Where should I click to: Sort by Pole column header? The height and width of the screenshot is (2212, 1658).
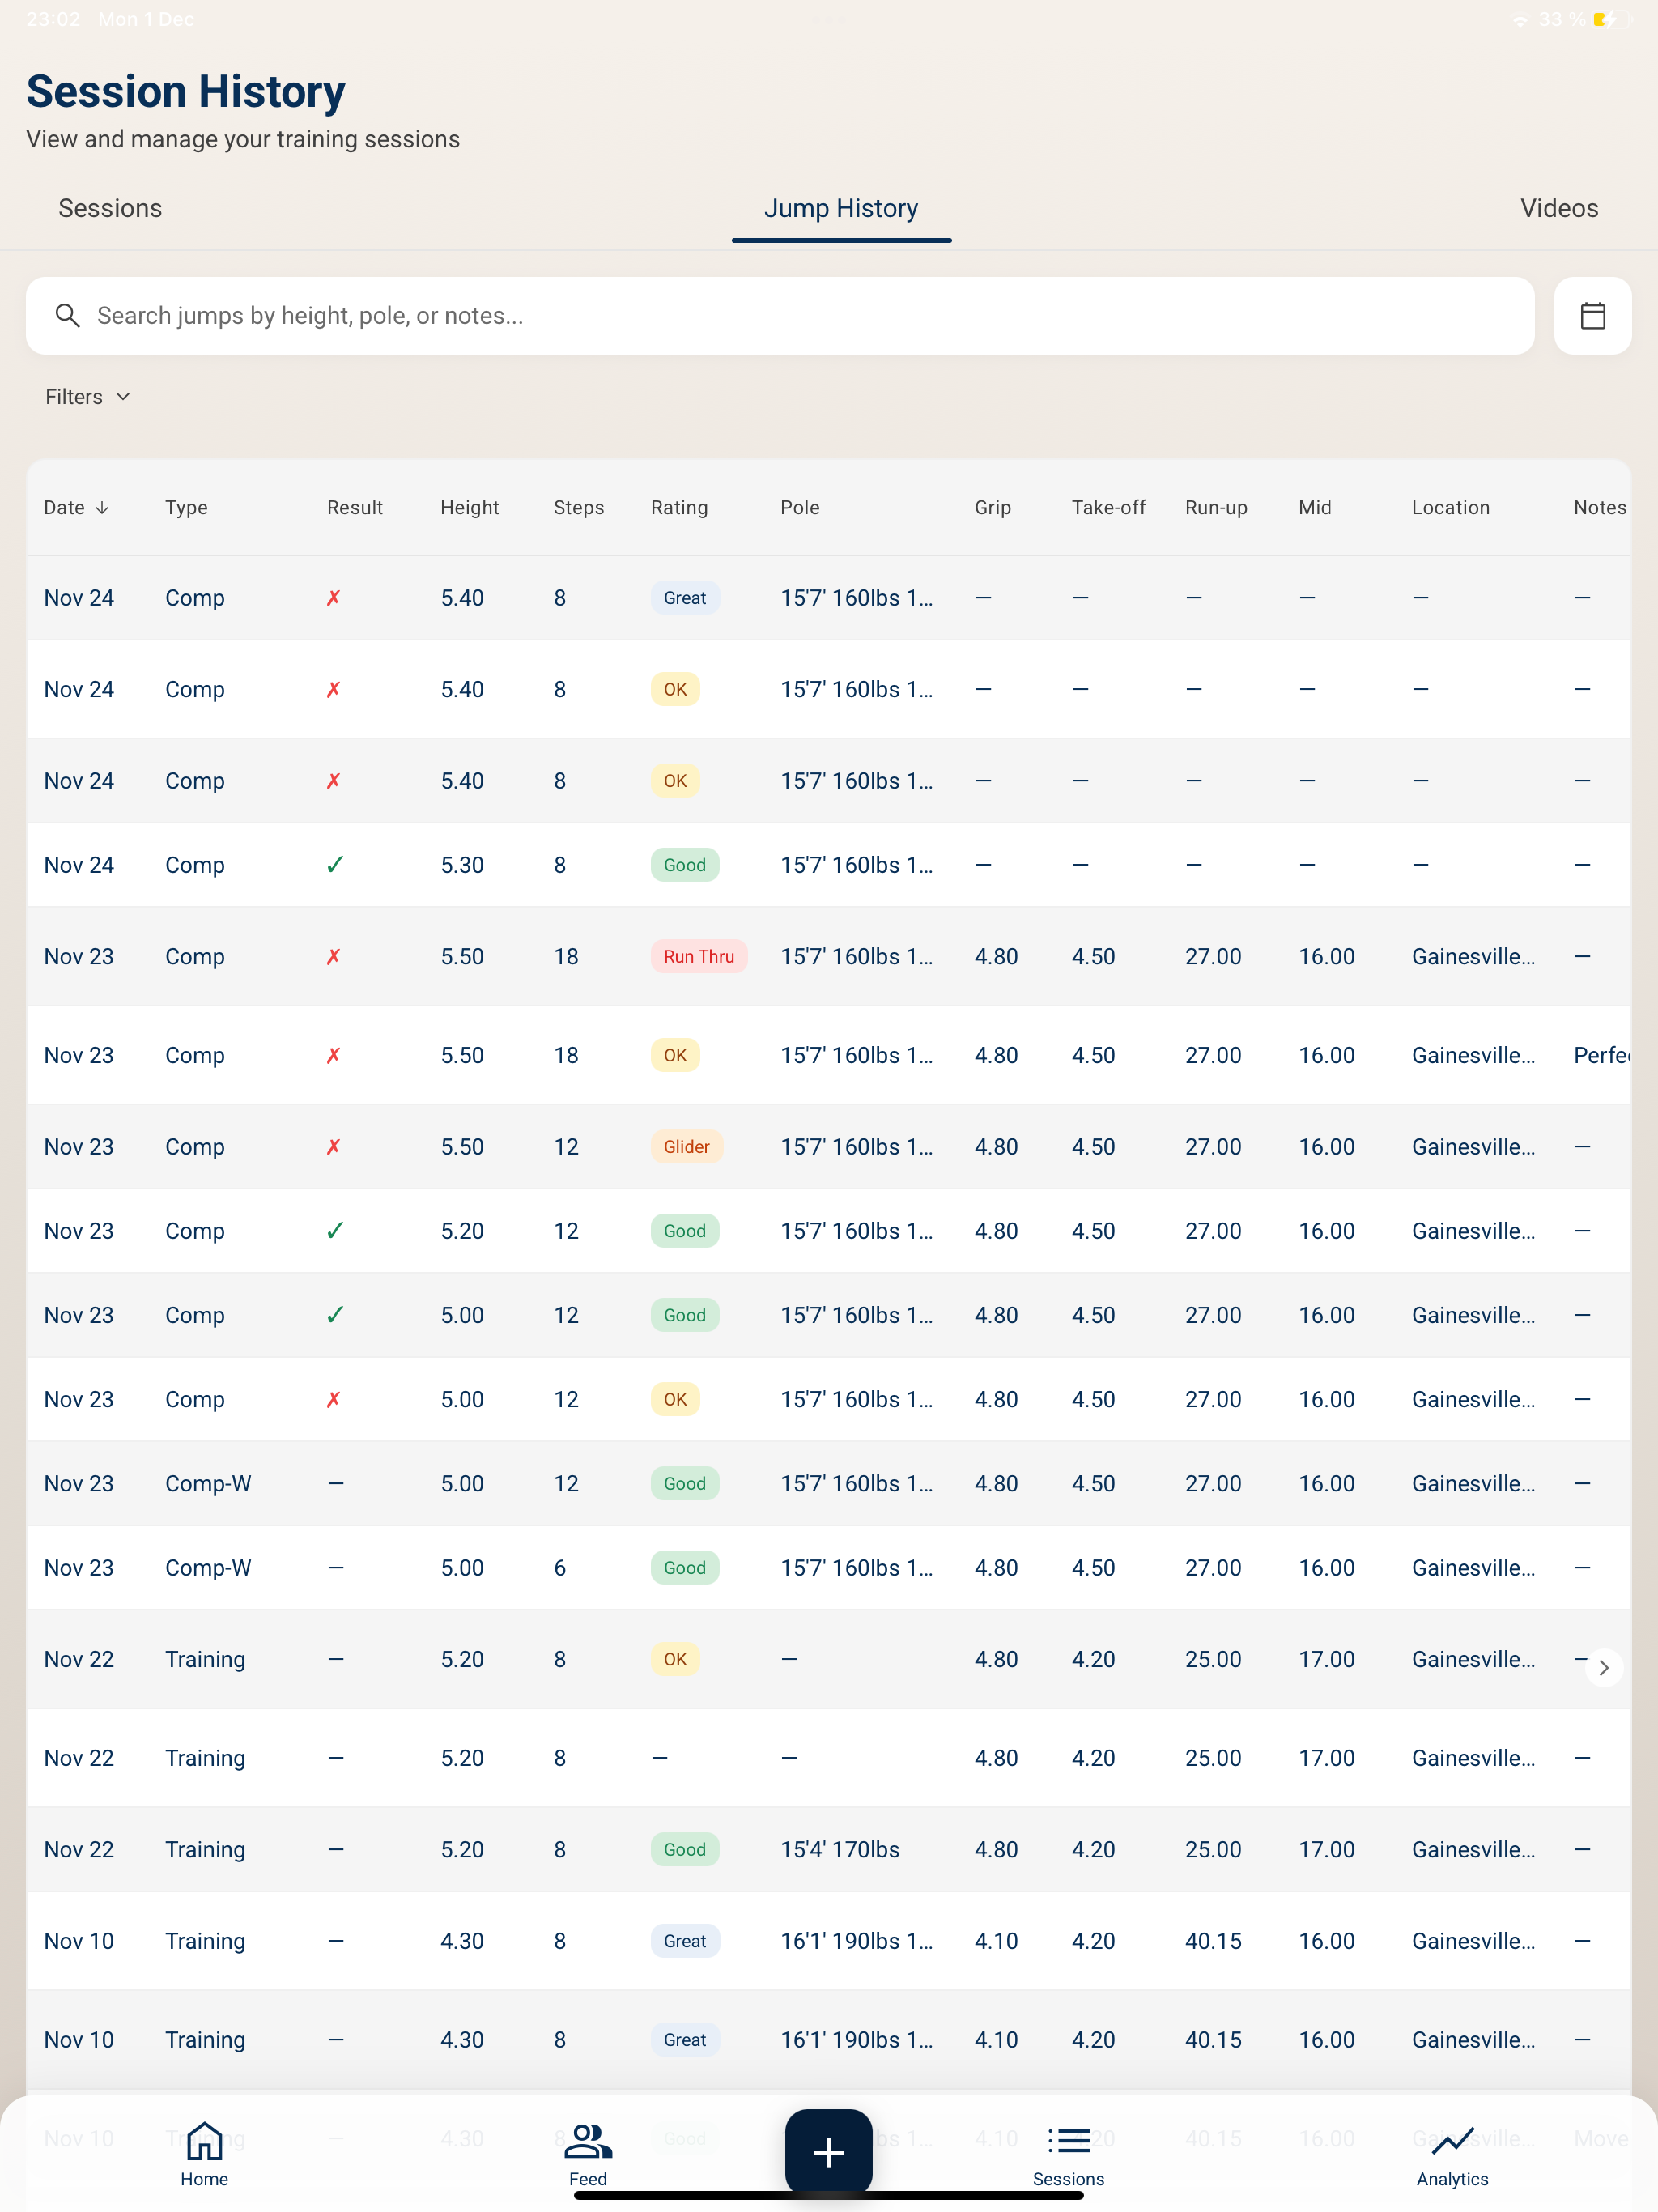(x=800, y=508)
